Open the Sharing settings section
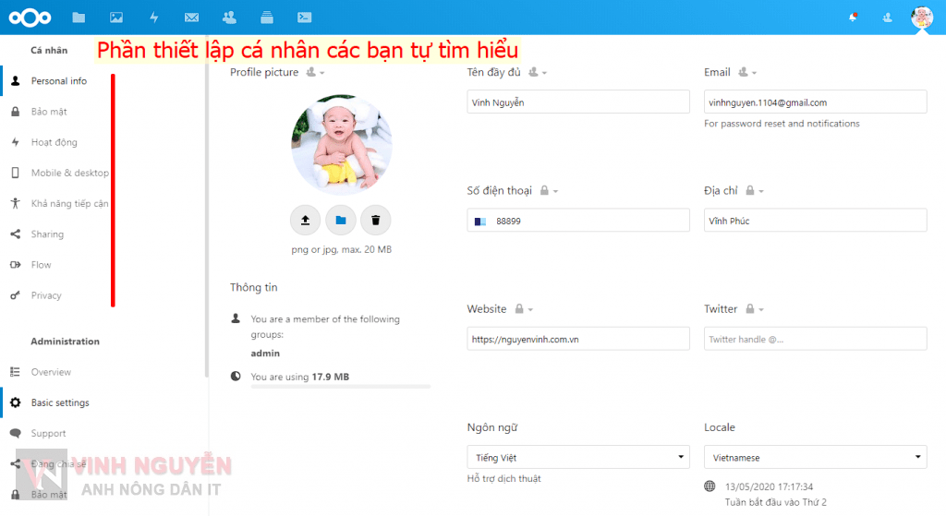The height and width of the screenshot is (516, 946). pos(47,234)
